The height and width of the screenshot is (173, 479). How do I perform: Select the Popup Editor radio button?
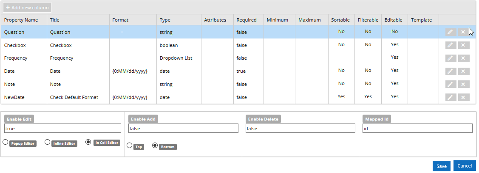point(6,142)
